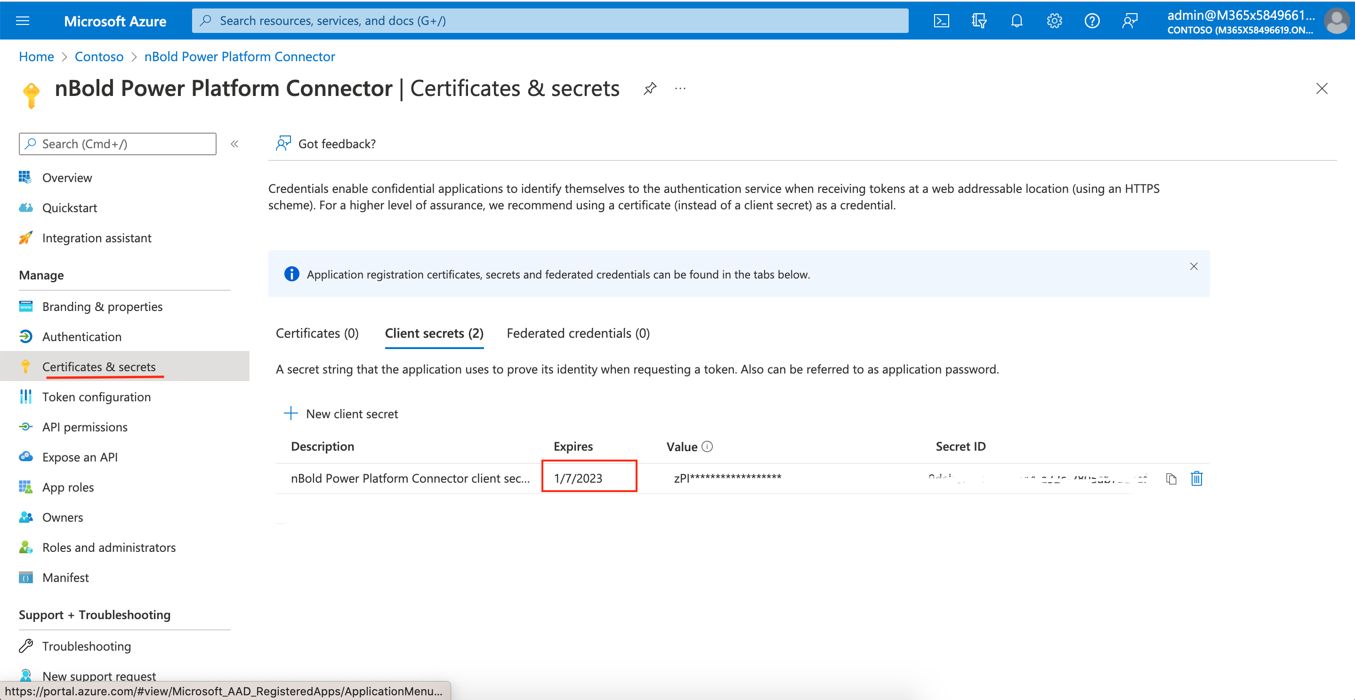Open the portal settings gear

click(x=1054, y=21)
